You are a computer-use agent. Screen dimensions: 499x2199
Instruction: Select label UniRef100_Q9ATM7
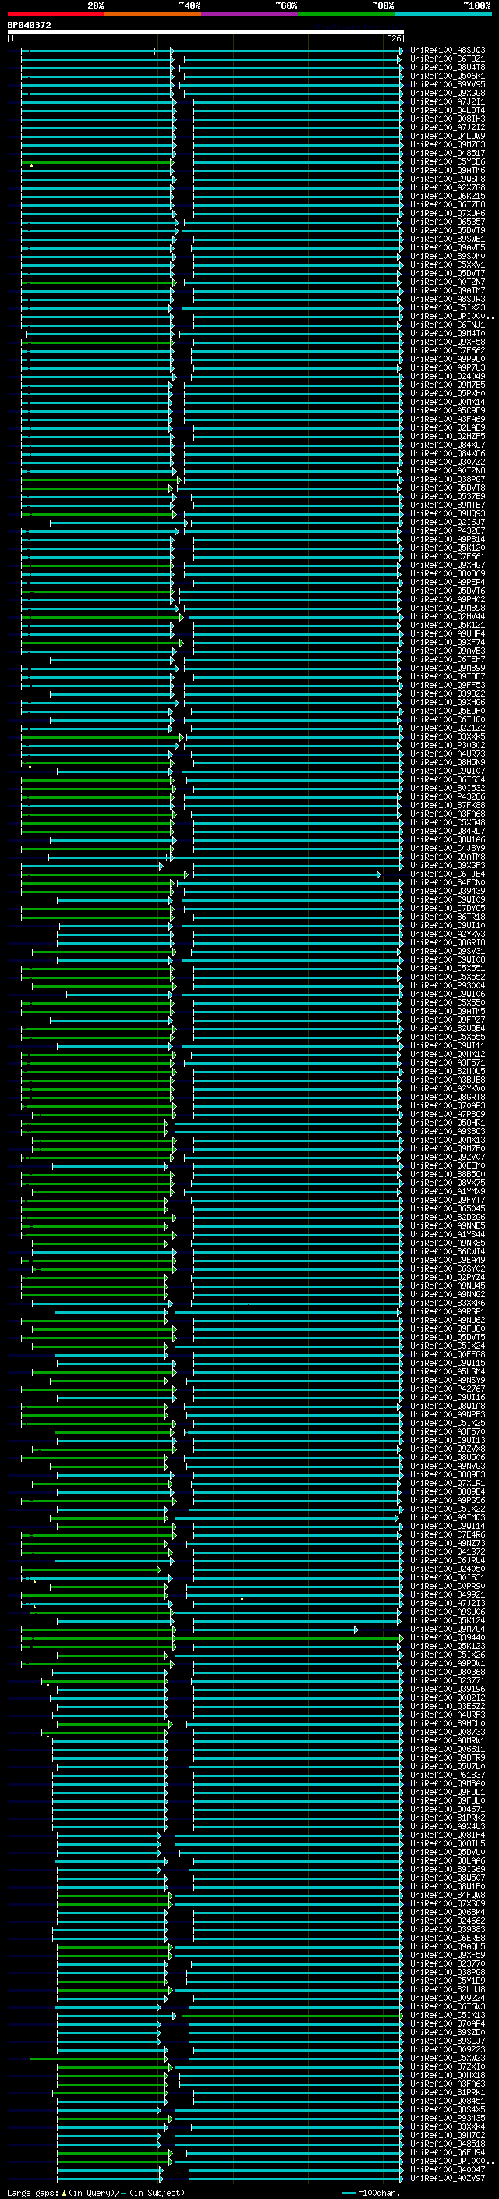448,290
